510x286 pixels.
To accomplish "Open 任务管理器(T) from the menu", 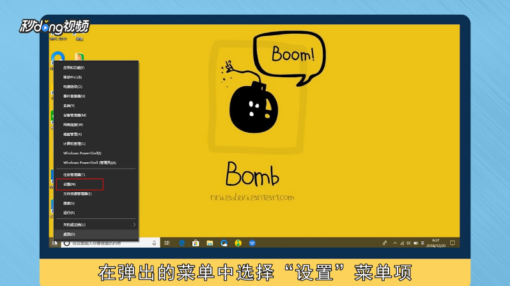I will [97, 174].
